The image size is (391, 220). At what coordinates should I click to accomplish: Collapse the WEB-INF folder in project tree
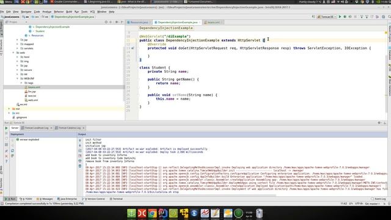click(x=18, y=79)
